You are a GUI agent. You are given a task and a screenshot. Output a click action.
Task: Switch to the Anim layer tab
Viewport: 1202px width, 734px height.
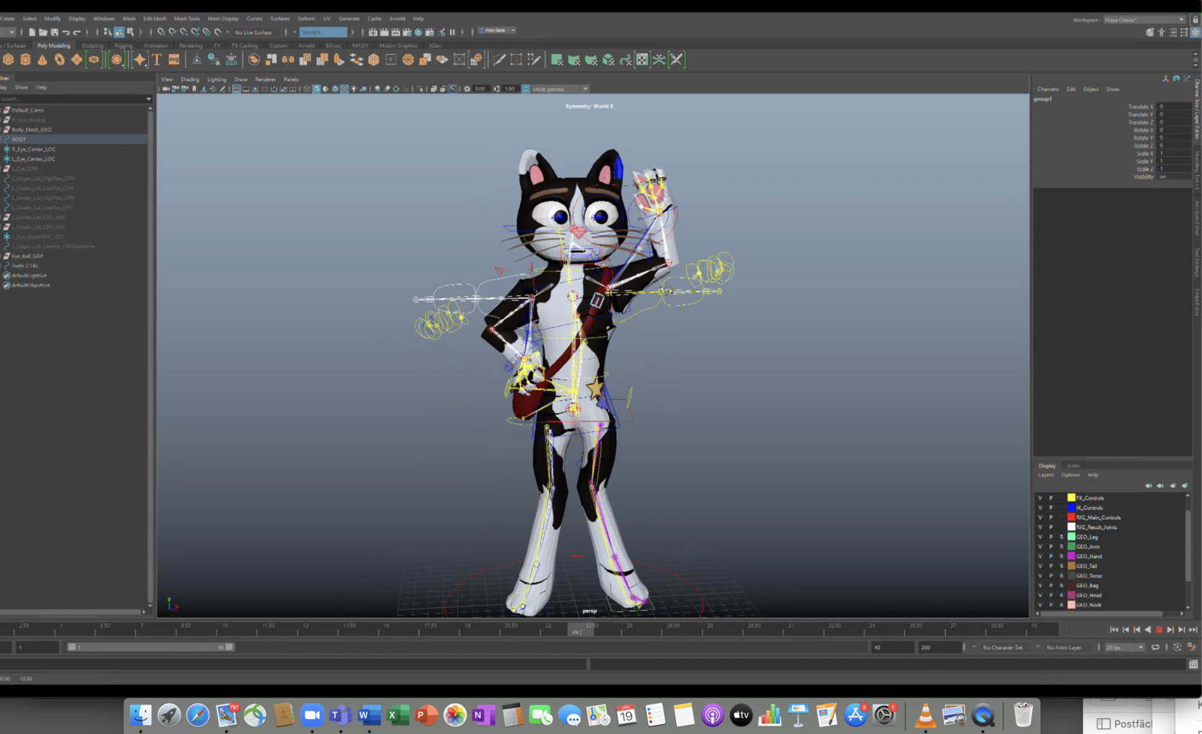(1074, 466)
